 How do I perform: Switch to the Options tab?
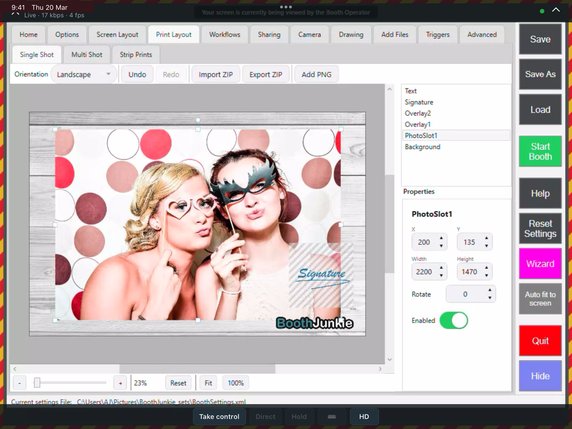67,35
